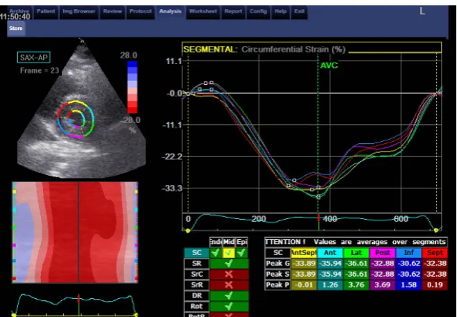Click the Peak G row label

point(278,263)
